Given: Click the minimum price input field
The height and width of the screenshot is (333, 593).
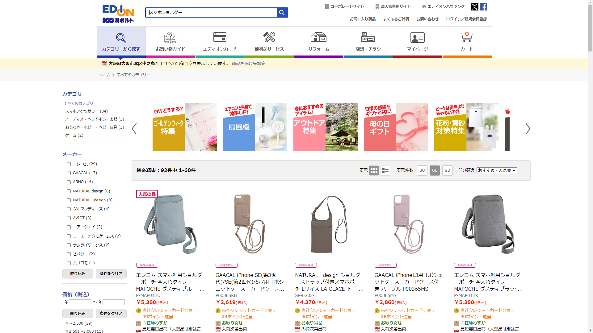Looking at the screenshot, I should point(80,302).
